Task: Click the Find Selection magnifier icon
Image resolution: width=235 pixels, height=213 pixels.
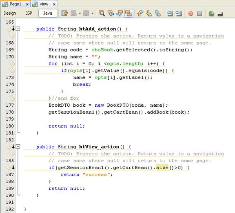Action: pyautogui.click(x=102, y=13)
